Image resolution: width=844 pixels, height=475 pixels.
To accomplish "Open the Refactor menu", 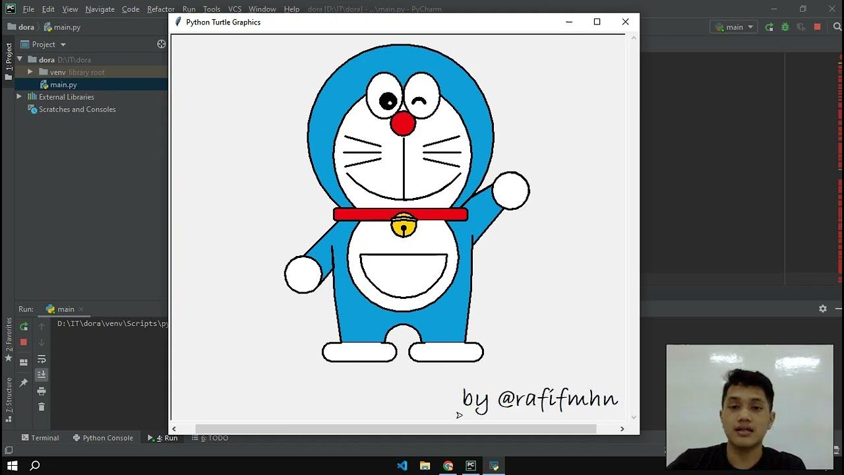I will click(x=161, y=9).
